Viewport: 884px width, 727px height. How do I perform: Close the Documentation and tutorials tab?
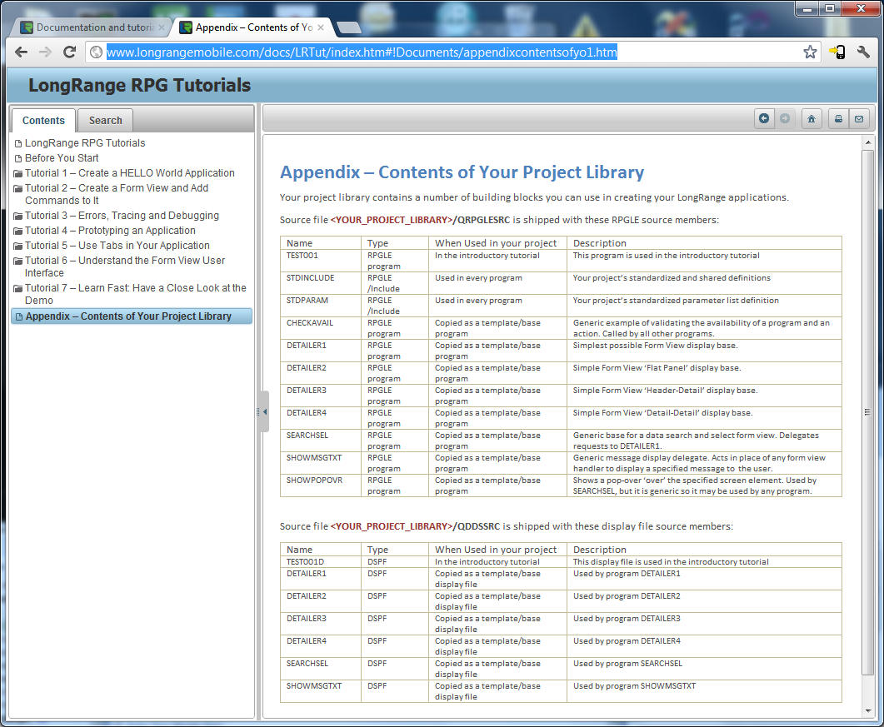162,27
